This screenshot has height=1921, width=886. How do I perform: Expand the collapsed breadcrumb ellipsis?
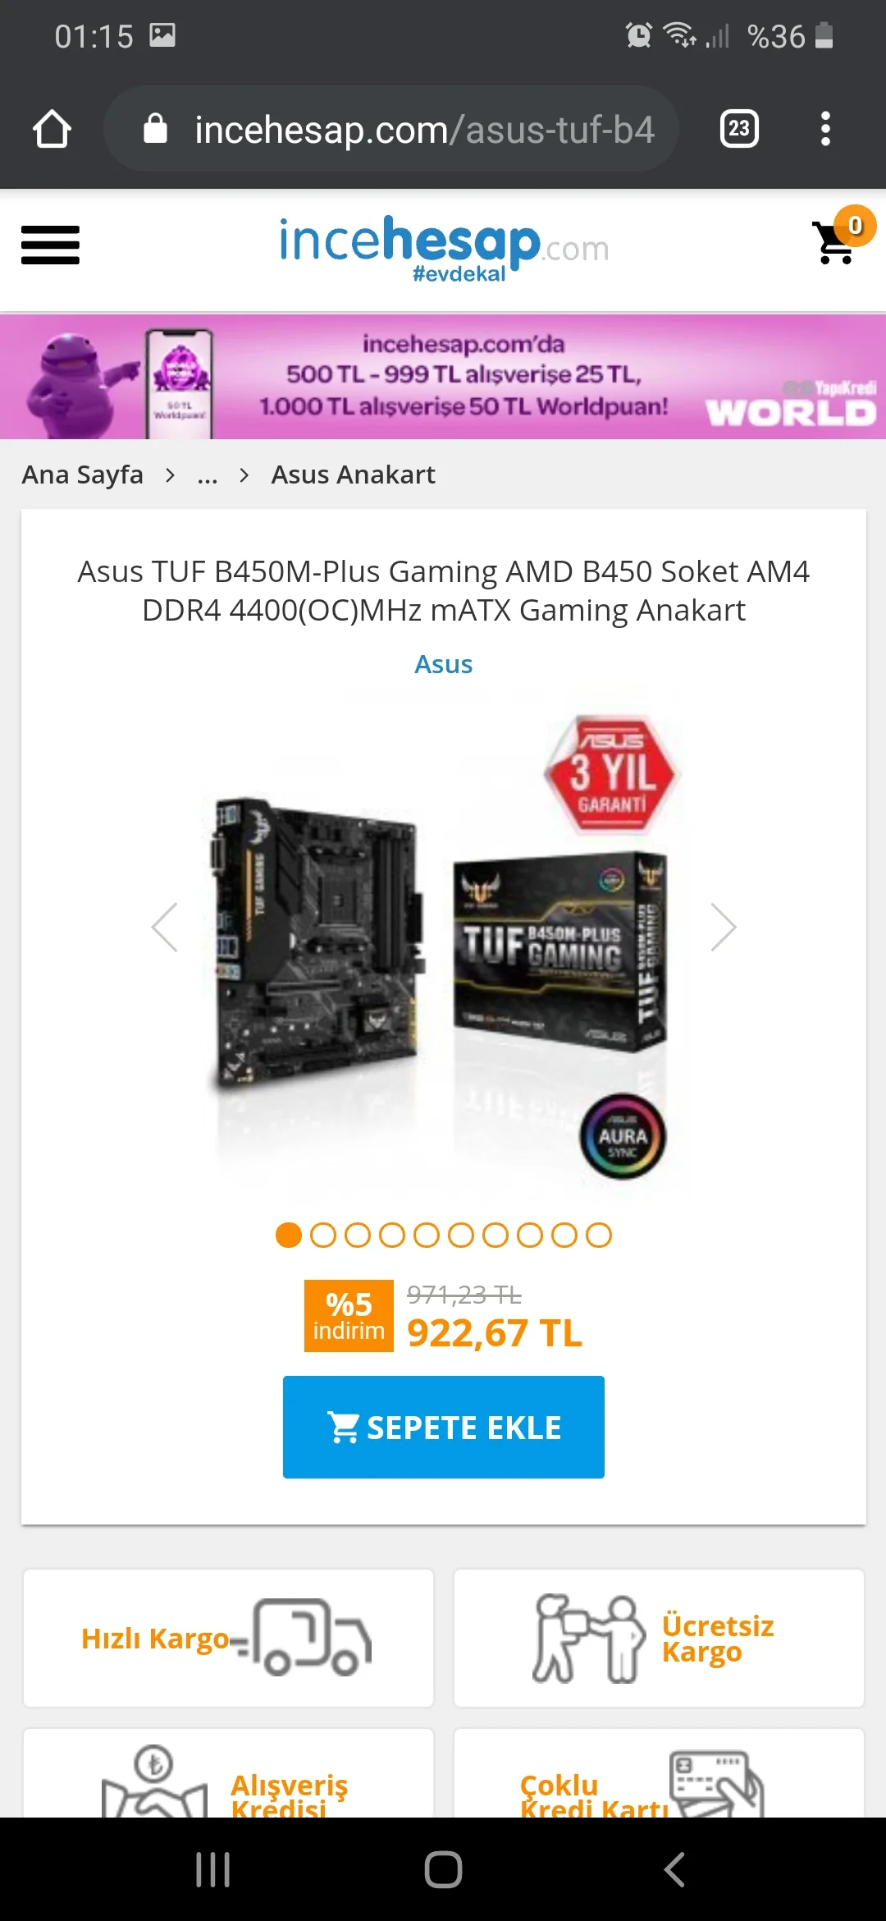208,475
